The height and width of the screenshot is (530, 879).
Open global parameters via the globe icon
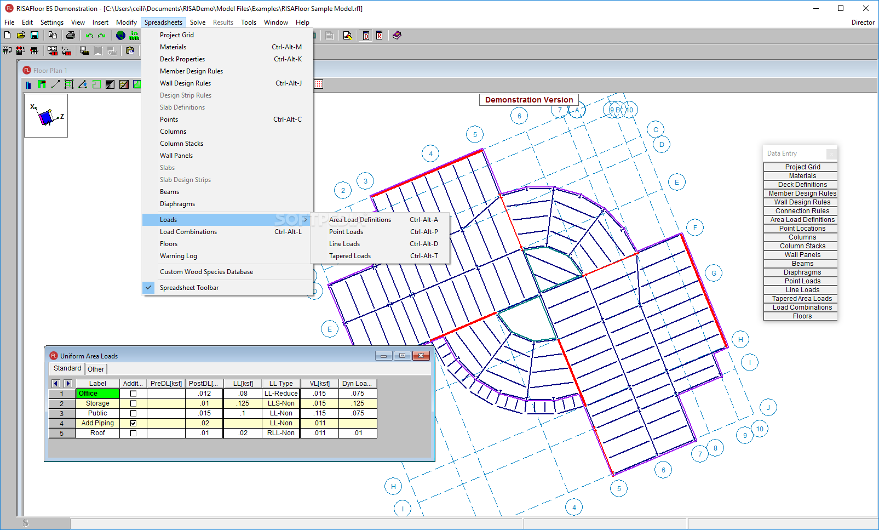[x=120, y=35]
